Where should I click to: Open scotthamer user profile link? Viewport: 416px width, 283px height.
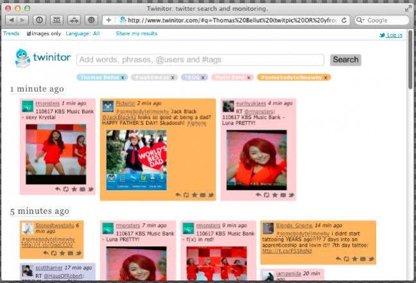49,268
